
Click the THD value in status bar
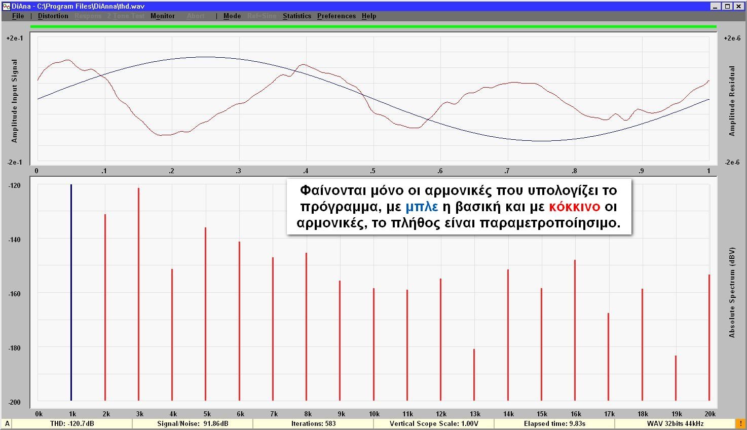click(x=71, y=423)
